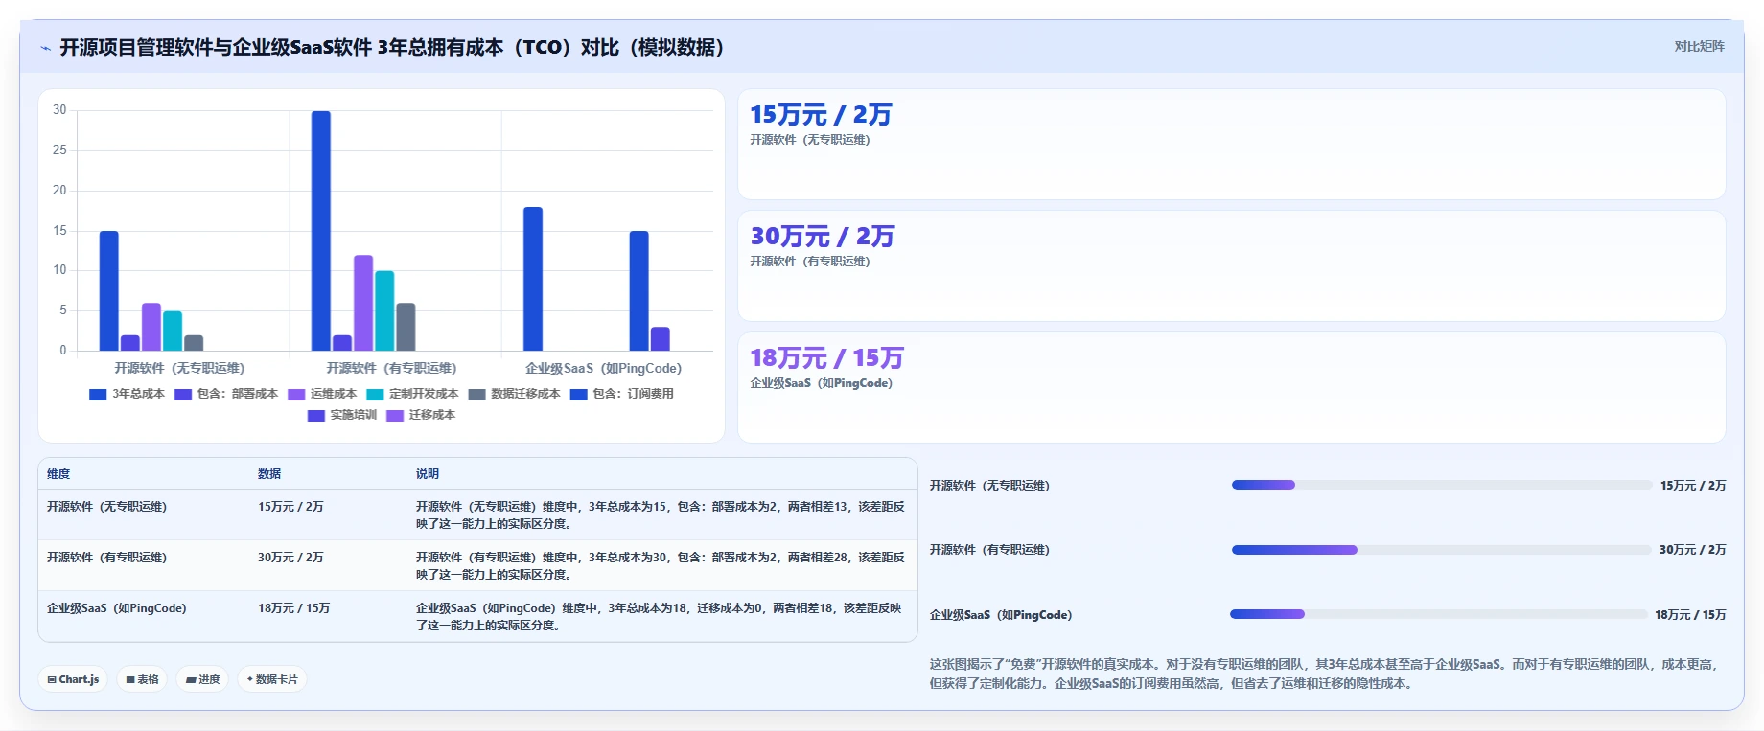
Task: Click the summary paragraph about 免费 开源软件
Action: pos(1326,674)
